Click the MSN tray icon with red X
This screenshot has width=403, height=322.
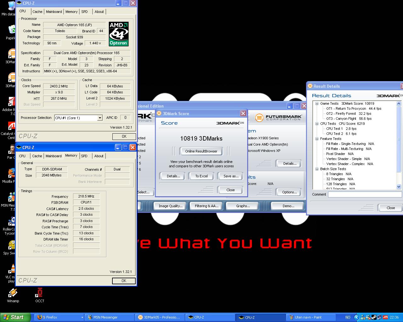click(x=368, y=317)
